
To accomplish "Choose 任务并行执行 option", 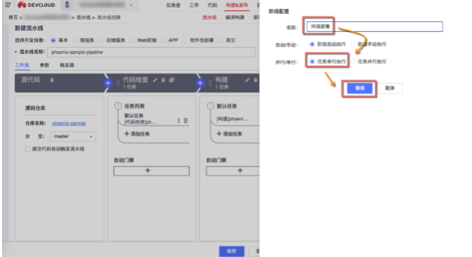I will (353, 61).
